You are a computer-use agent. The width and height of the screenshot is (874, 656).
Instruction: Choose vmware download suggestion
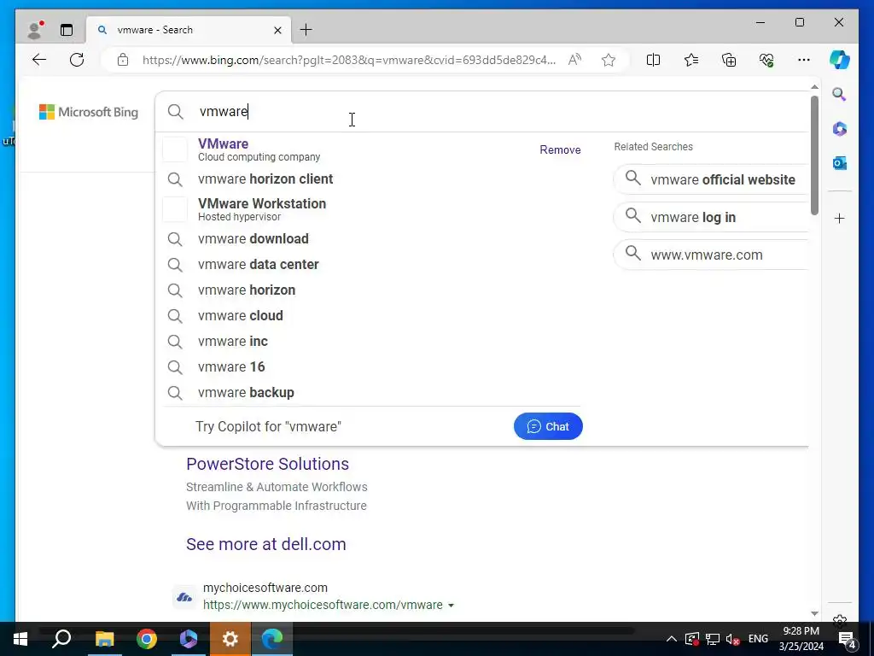(x=371, y=239)
